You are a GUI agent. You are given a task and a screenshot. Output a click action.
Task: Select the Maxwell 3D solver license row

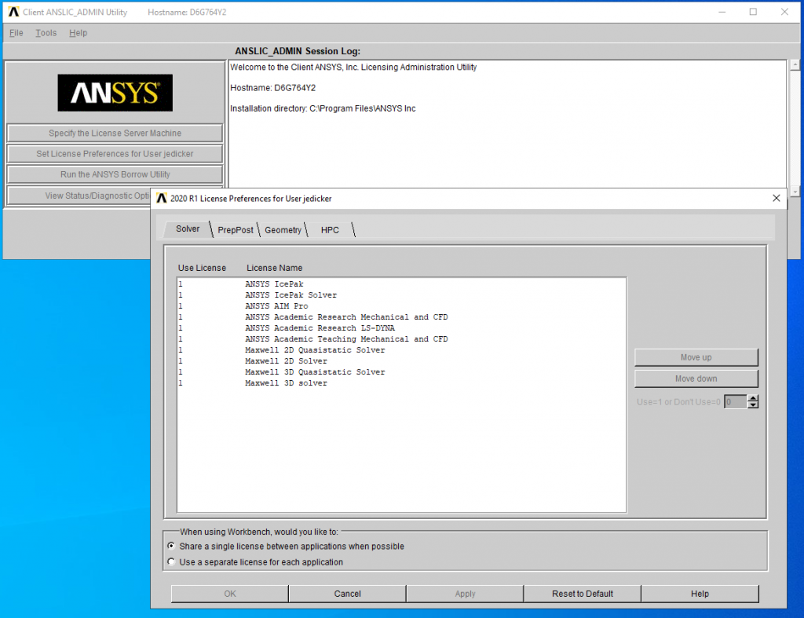401,383
